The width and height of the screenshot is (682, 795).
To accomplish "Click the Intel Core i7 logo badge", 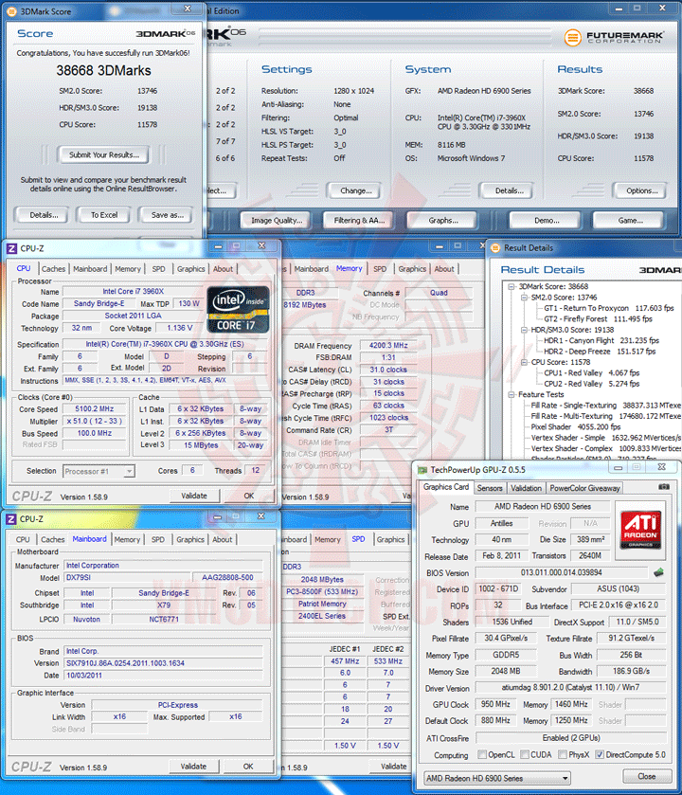I will (238, 309).
